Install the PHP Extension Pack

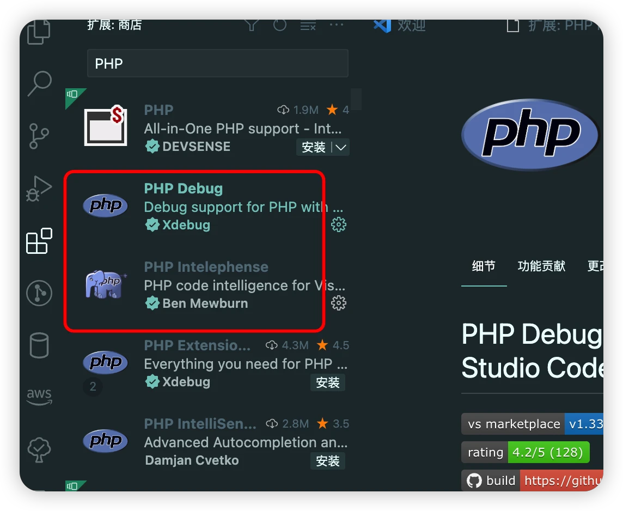328,382
